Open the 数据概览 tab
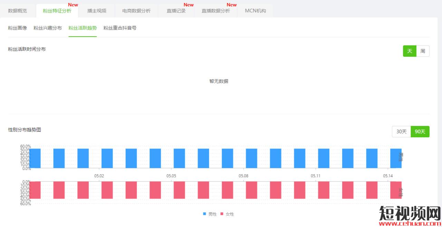The height and width of the screenshot is (227, 442). (x=18, y=11)
